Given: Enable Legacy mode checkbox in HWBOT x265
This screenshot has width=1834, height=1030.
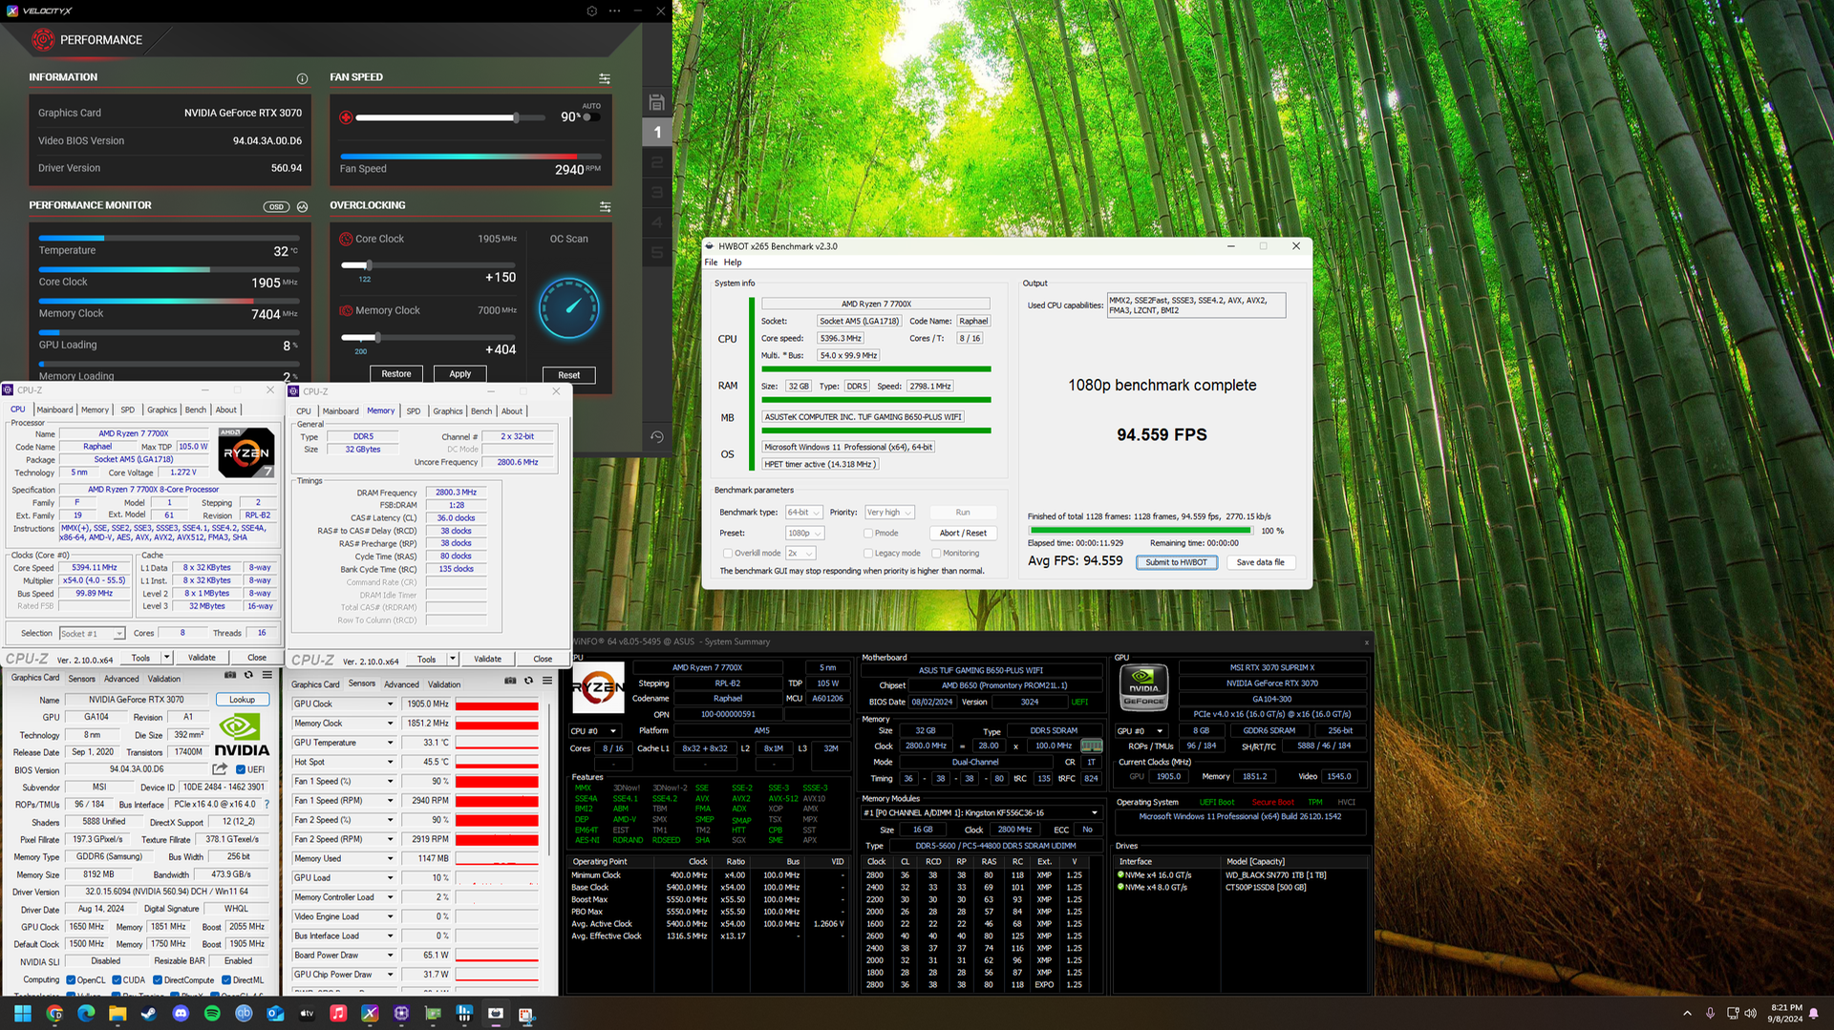Looking at the screenshot, I should 868,554.
